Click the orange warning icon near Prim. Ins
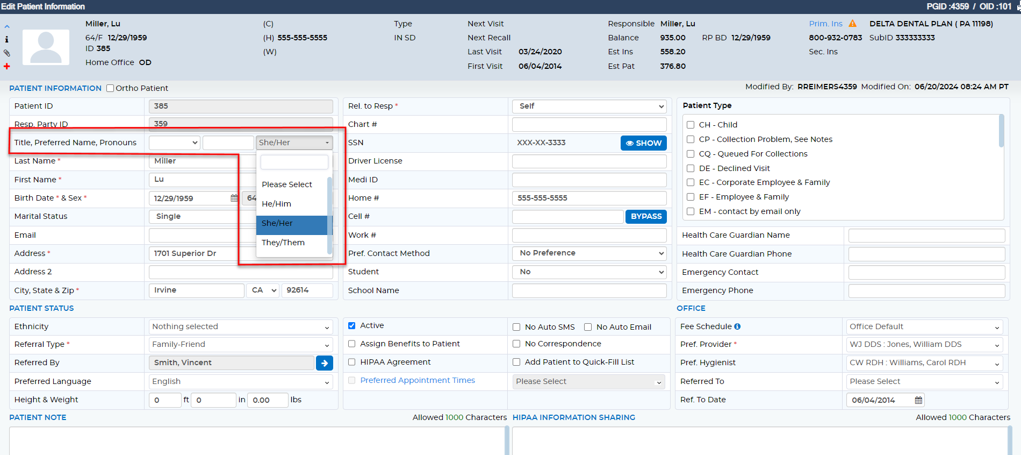 coord(852,24)
